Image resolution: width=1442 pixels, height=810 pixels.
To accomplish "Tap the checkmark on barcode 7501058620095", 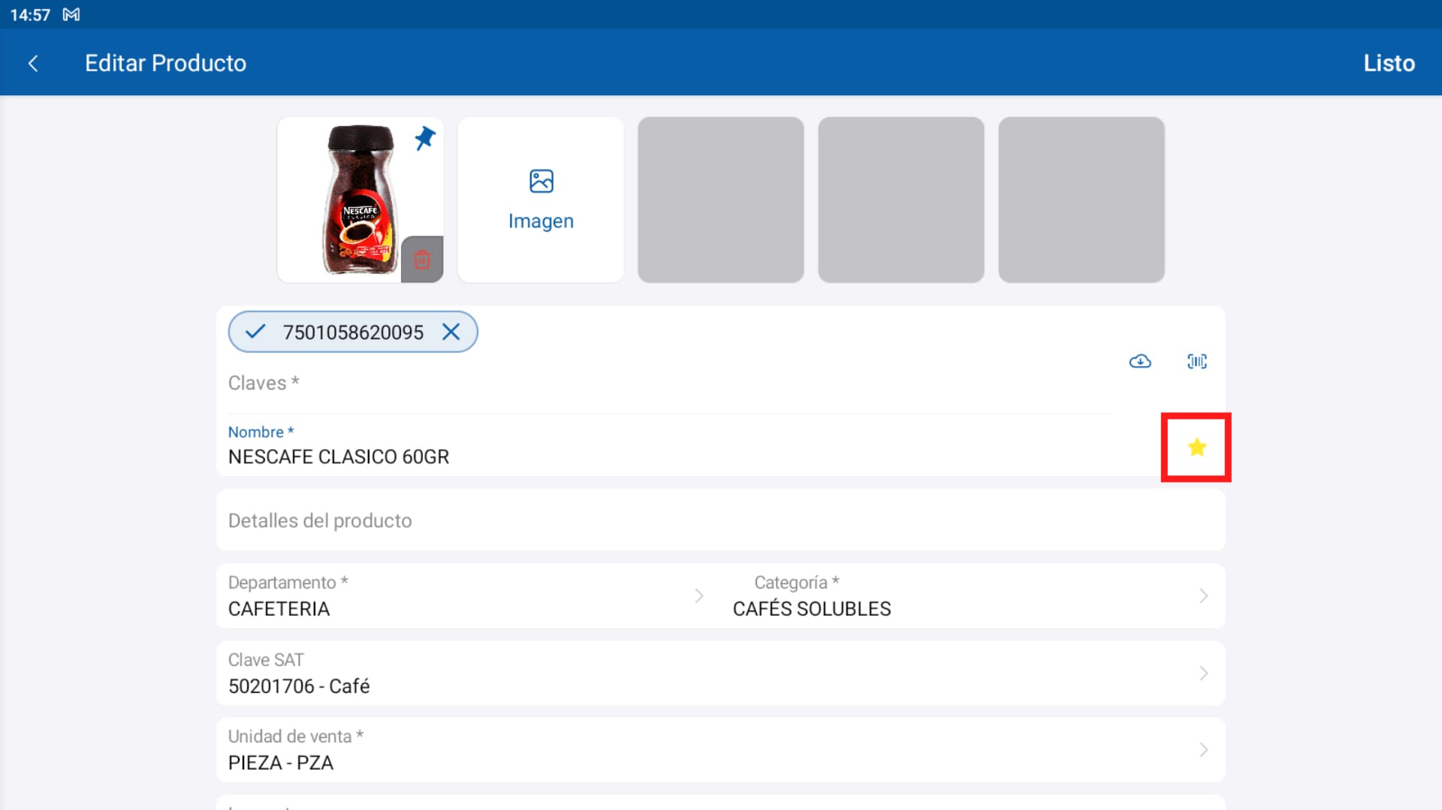I will [255, 331].
